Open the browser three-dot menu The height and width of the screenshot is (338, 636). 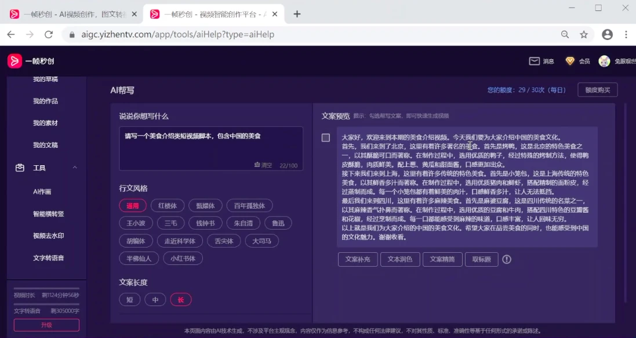pyautogui.click(x=626, y=34)
